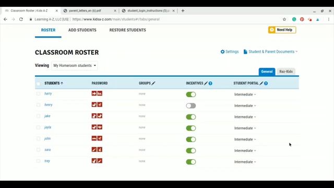The height and width of the screenshot is (188, 334).
Task: Switch to the Add Students tab
Action: click(x=82, y=30)
